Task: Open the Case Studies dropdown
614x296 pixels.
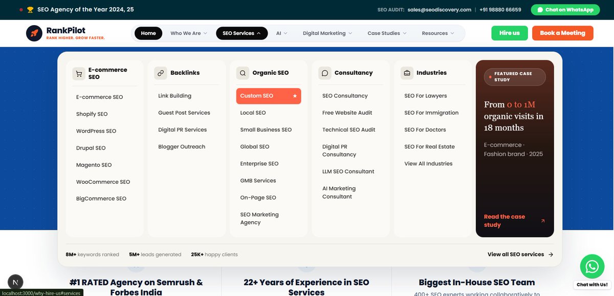Action: click(387, 33)
